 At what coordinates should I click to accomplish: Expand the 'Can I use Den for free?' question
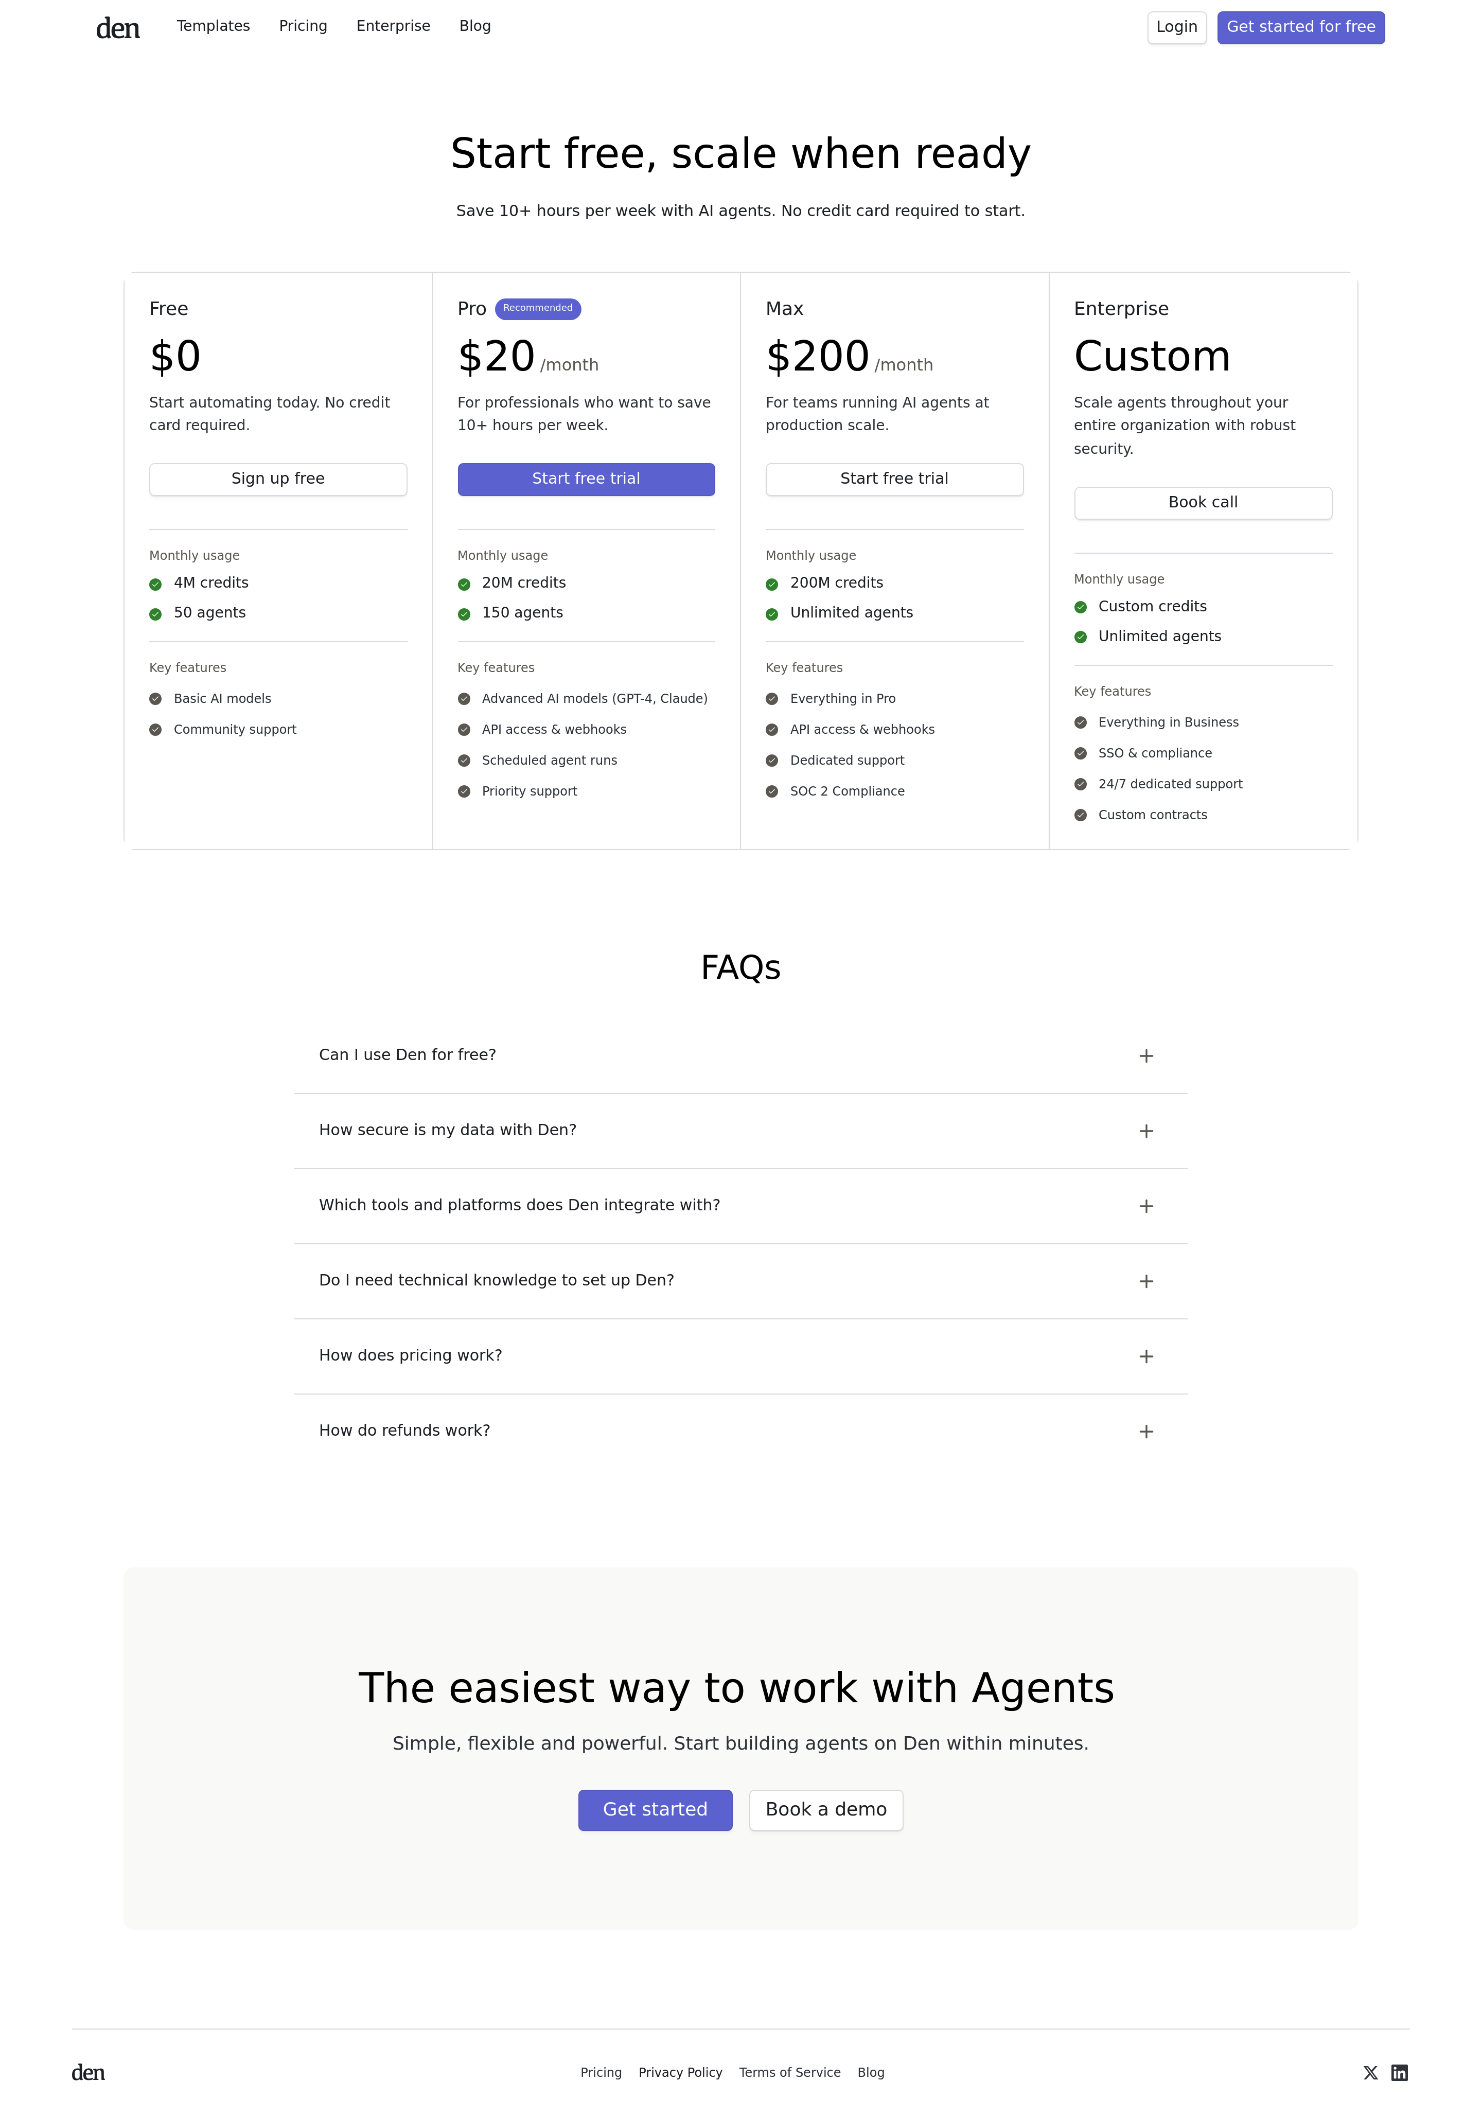pyautogui.click(x=1145, y=1056)
